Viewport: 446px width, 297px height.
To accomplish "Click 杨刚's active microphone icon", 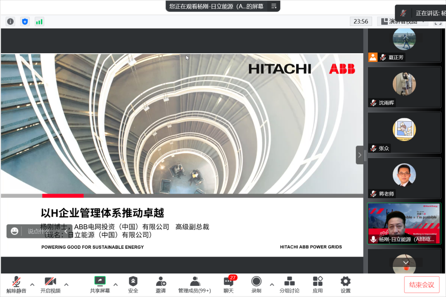I will pos(373,239).
